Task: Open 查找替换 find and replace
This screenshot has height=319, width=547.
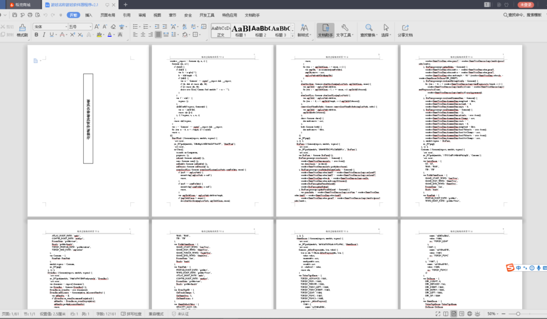Action: [x=369, y=30]
